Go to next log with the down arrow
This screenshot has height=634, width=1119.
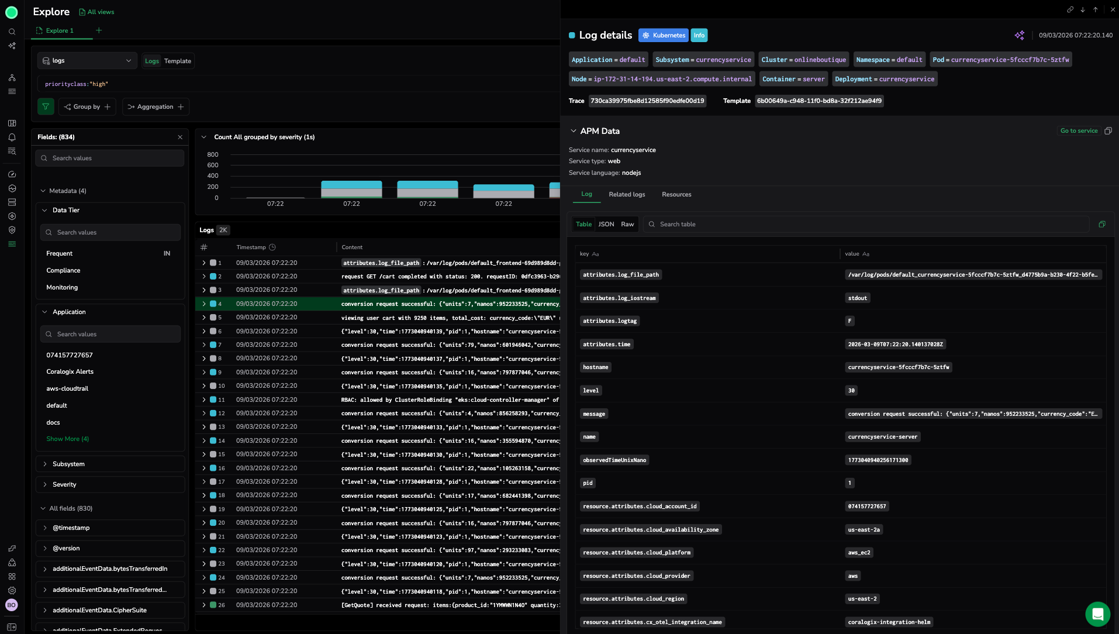pyautogui.click(x=1083, y=9)
